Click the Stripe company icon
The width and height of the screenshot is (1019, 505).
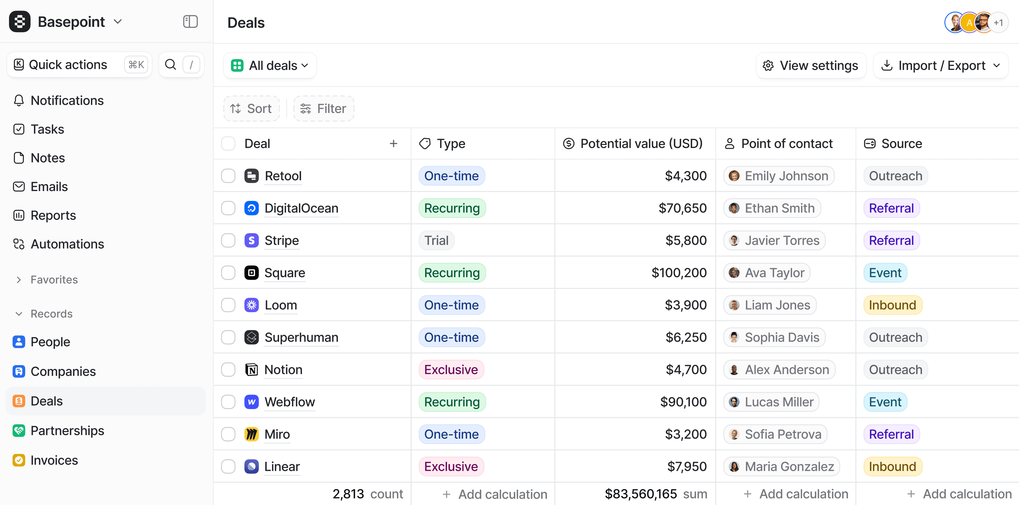pyautogui.click(x=252, y=240)
